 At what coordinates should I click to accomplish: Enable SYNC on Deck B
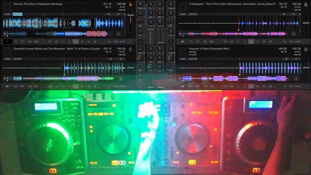tap(183, 14)
